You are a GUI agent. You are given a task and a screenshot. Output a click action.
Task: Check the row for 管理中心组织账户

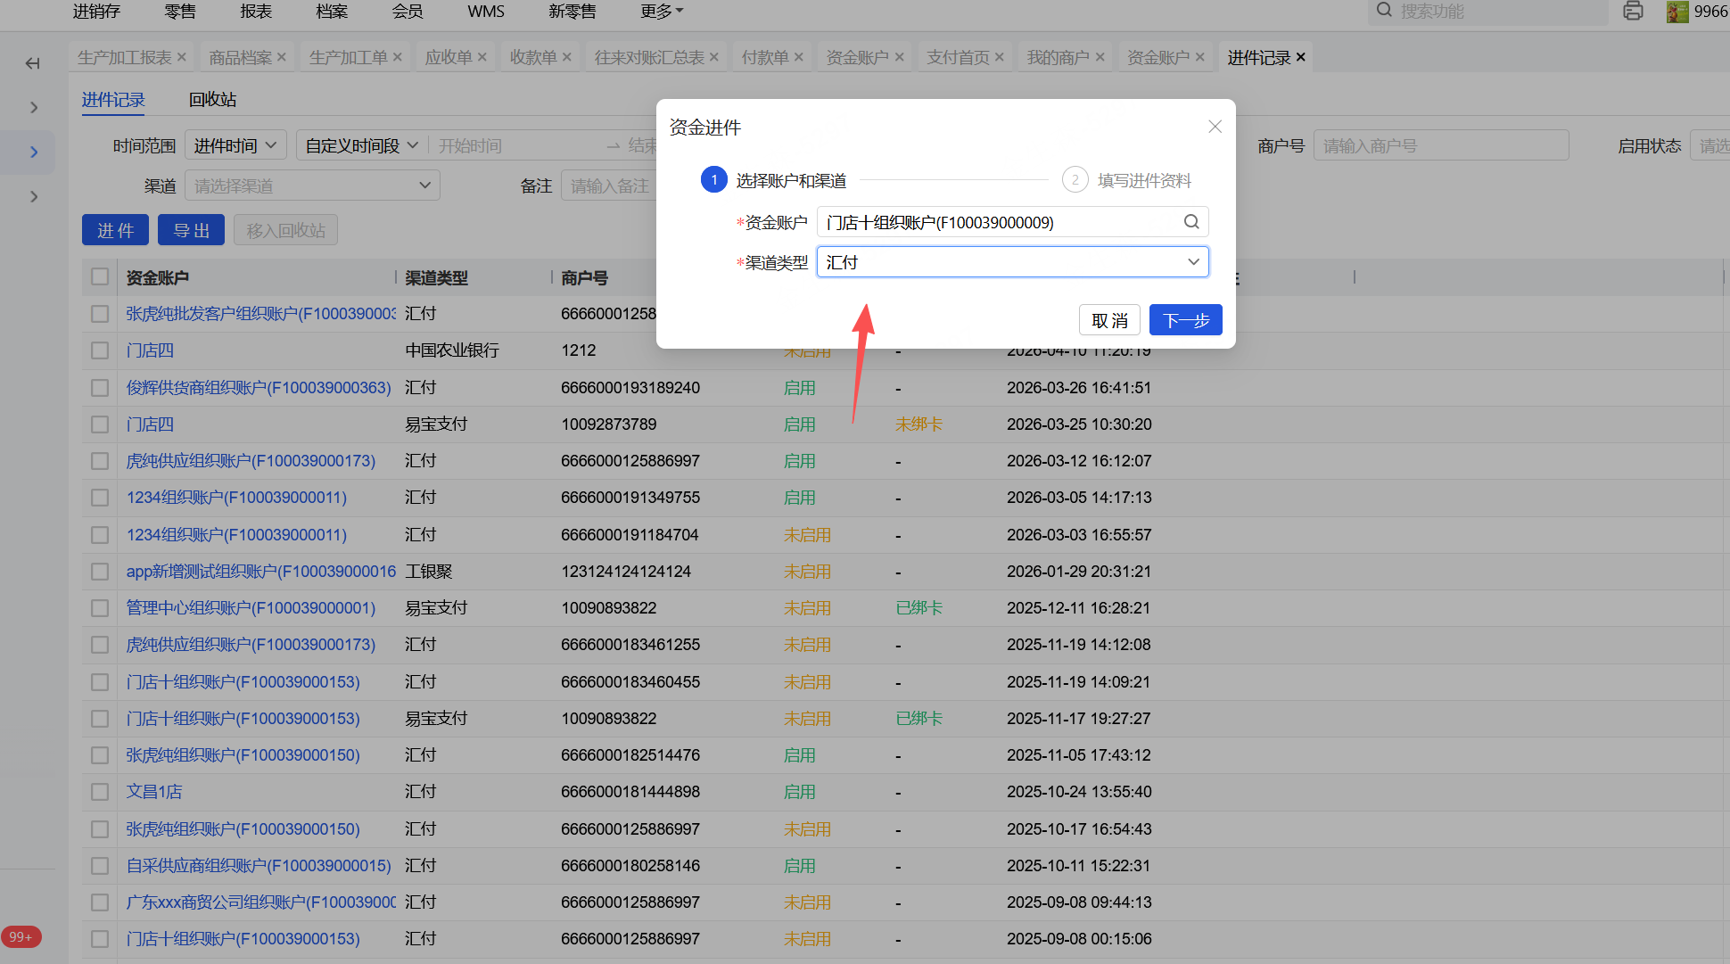[100, 608]
